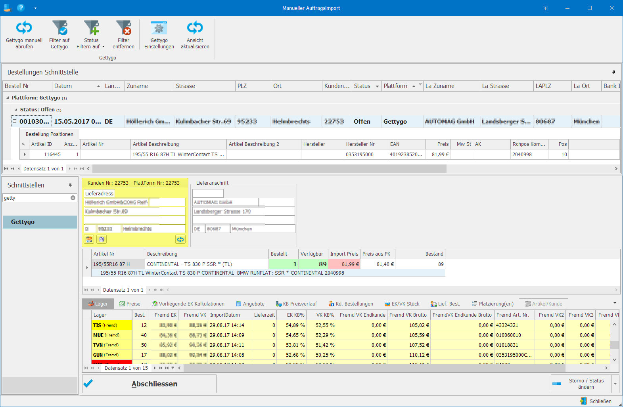The image size is (623, 407).
Task: Sort by Zuname column header
Action: point(150,86)
